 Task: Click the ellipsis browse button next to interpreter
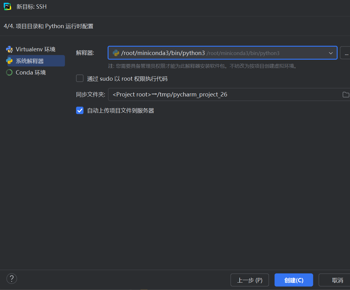click(x=346, y=53)
